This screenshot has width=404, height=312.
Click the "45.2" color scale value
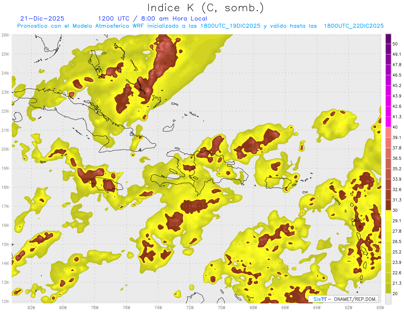pos(396,85)
